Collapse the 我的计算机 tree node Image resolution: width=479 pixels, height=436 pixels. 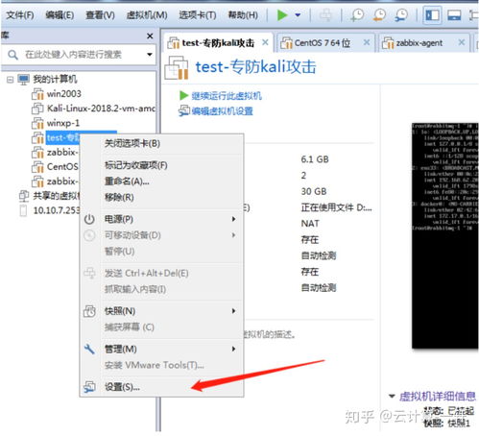(x=11, y=80)
